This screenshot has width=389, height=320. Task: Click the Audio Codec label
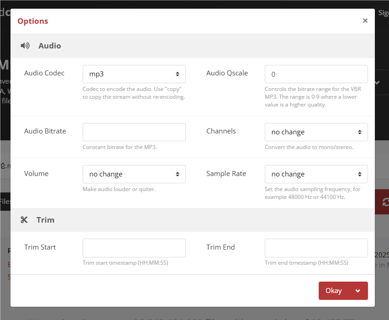click(44, 73)
